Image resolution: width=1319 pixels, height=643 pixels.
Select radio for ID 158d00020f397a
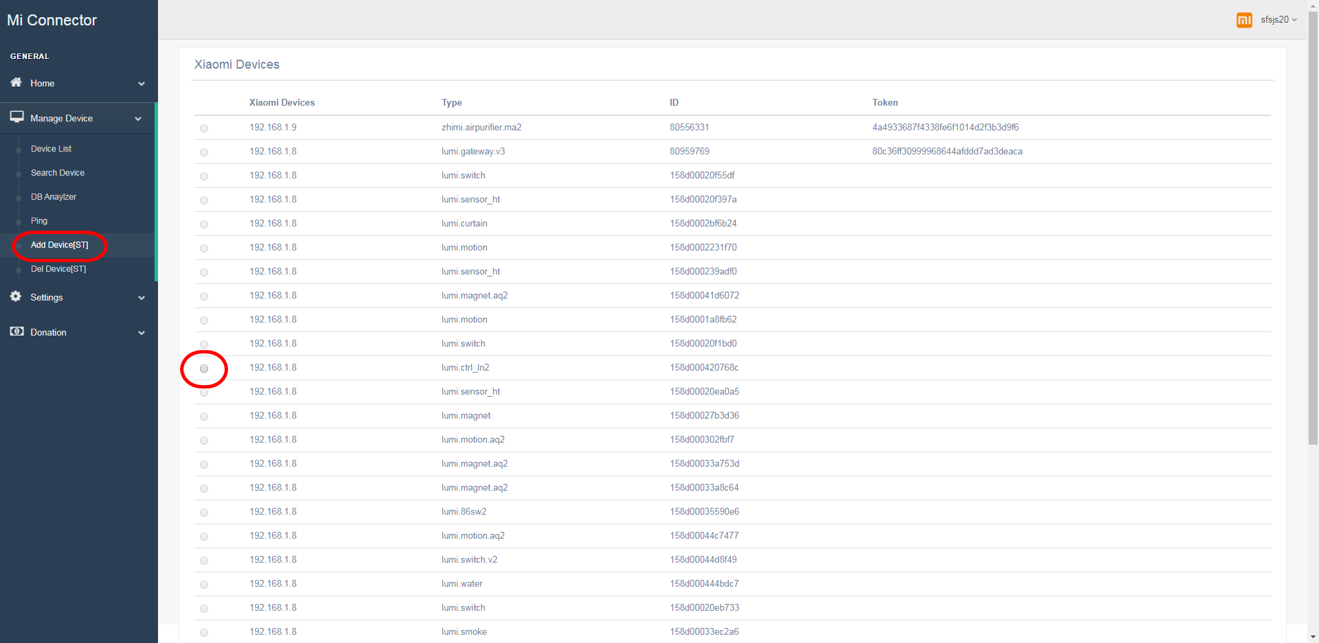[x=204, y=200]
